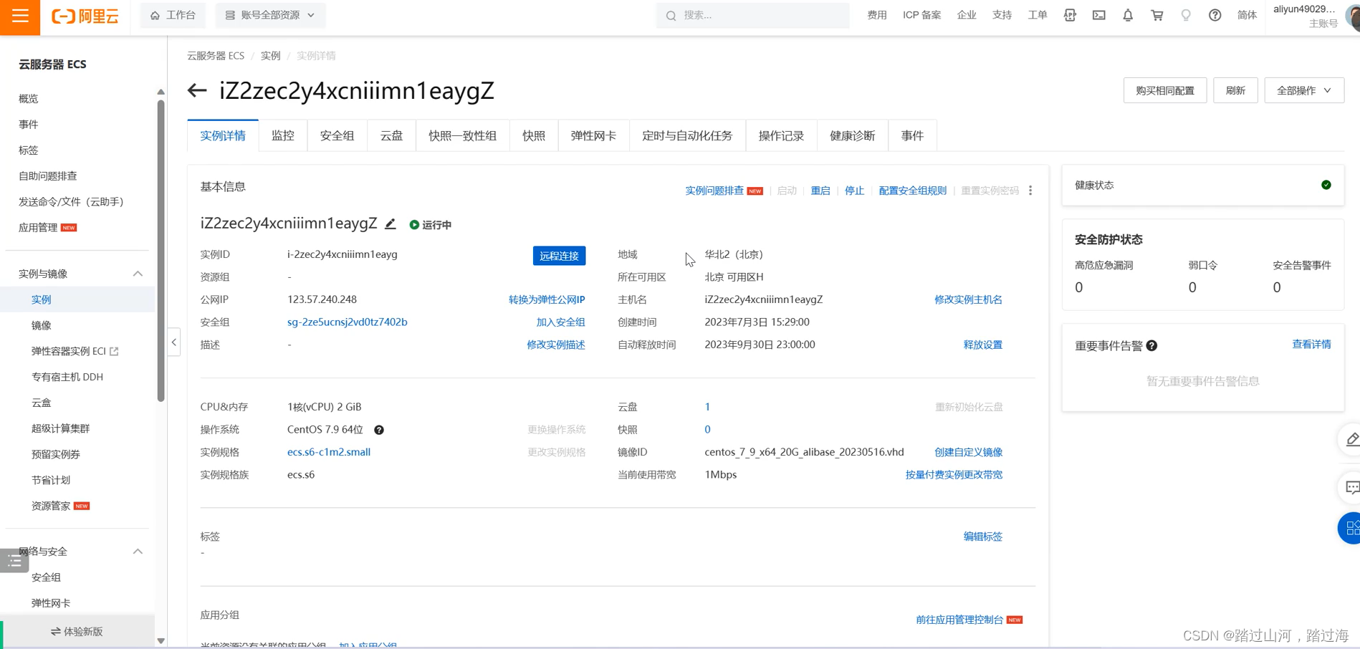This screenshot has height=649, width=1360.
Task: Open 工作台 in the top bar
Action: point(173,15)
